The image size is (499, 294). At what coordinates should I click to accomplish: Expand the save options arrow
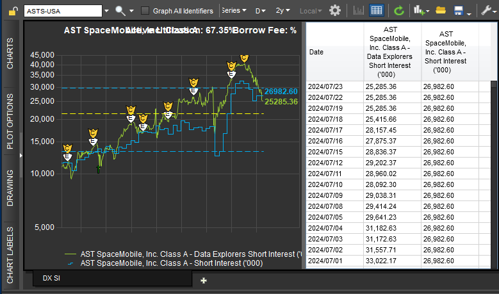pyautogui.click(x=469, y=13)
